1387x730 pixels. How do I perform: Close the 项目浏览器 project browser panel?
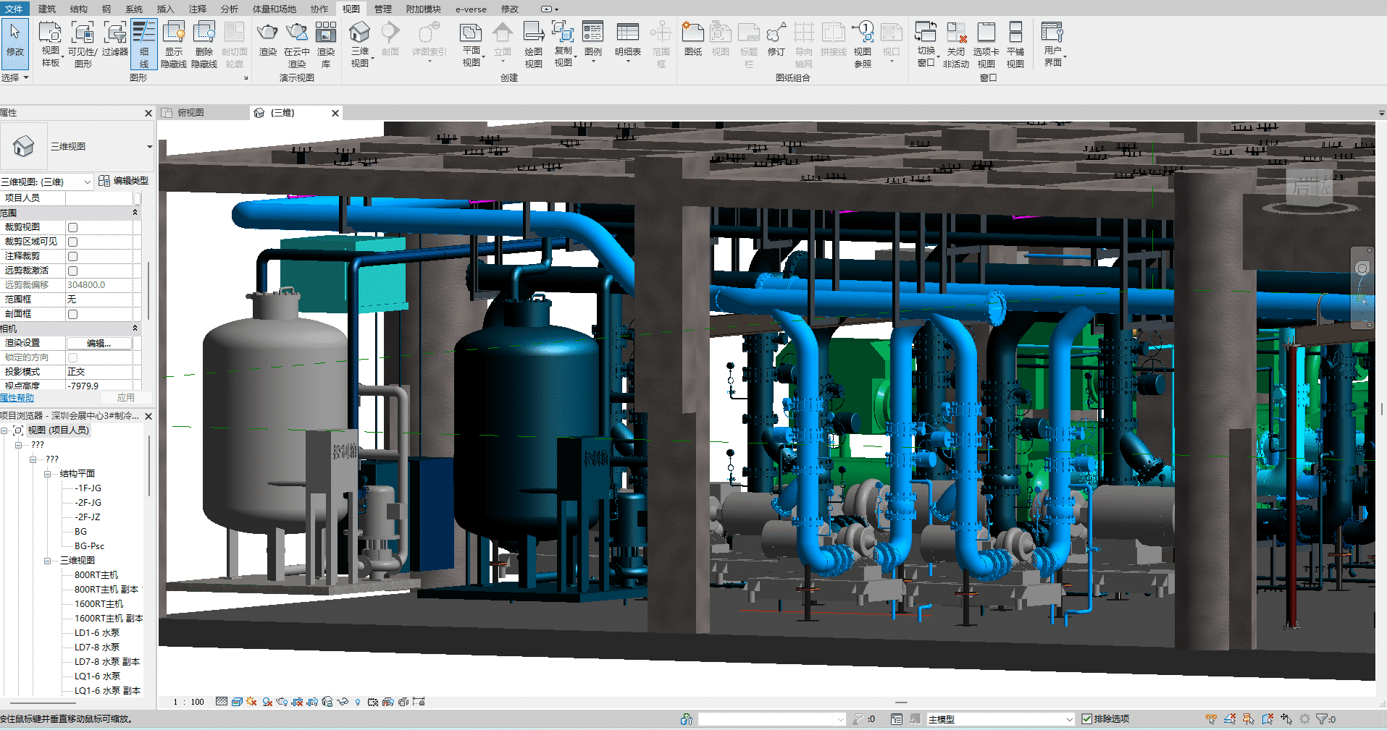148,416
